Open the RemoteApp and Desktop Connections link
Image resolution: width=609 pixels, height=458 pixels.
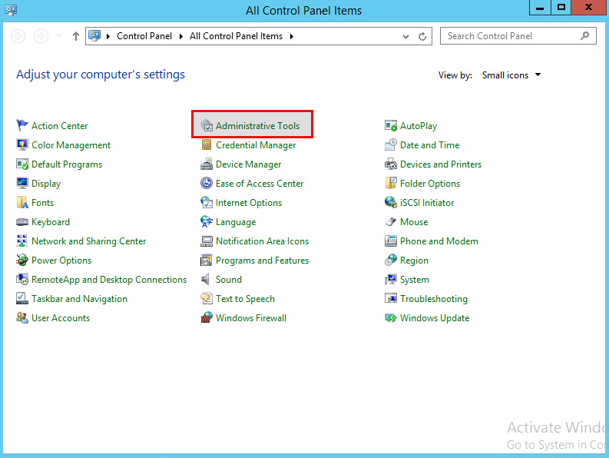(109, 280)
